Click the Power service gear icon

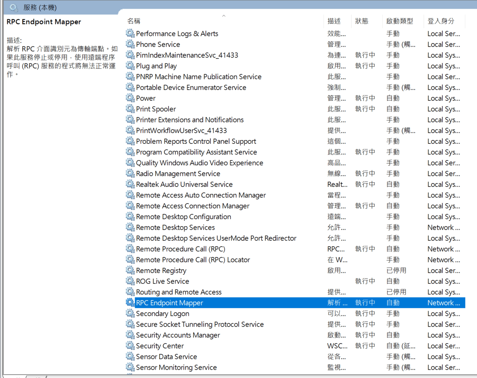(130, 98)
